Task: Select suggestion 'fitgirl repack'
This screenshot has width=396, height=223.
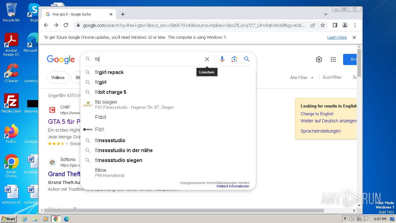Action: pos(168,72)
